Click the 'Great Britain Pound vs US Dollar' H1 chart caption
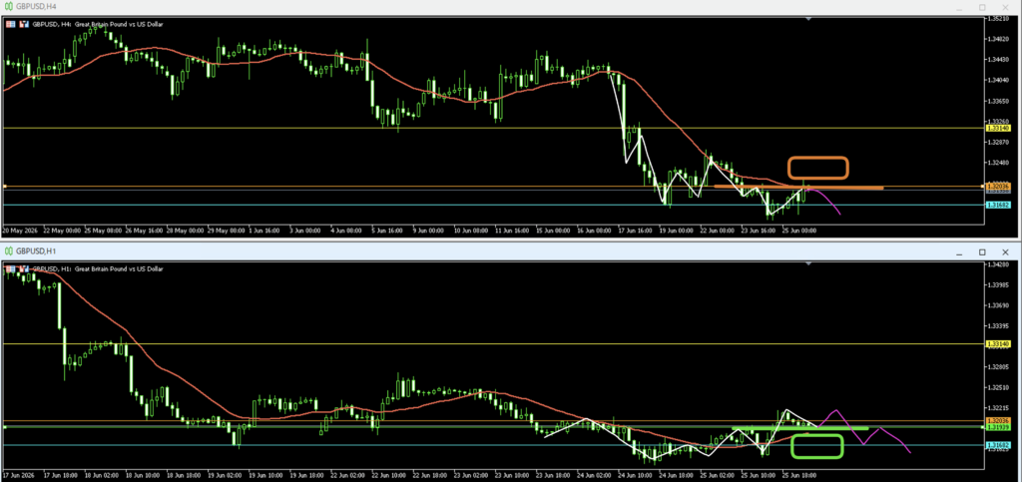 click(x=121, y=267)
